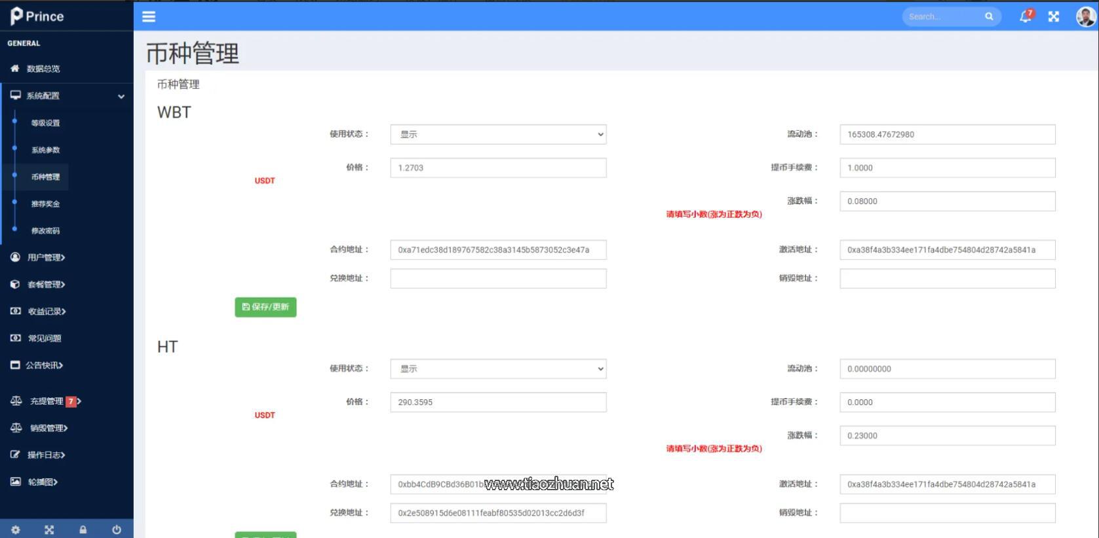Image resolution: width=1099 pixels, height=538 pixels.
Task: Open the user avatar profile menu
Action: [1085, 16]
